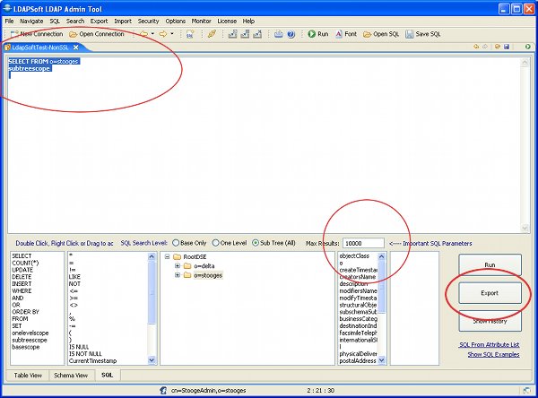
Task: Click the Show History button
Action: tap(490, 321)
